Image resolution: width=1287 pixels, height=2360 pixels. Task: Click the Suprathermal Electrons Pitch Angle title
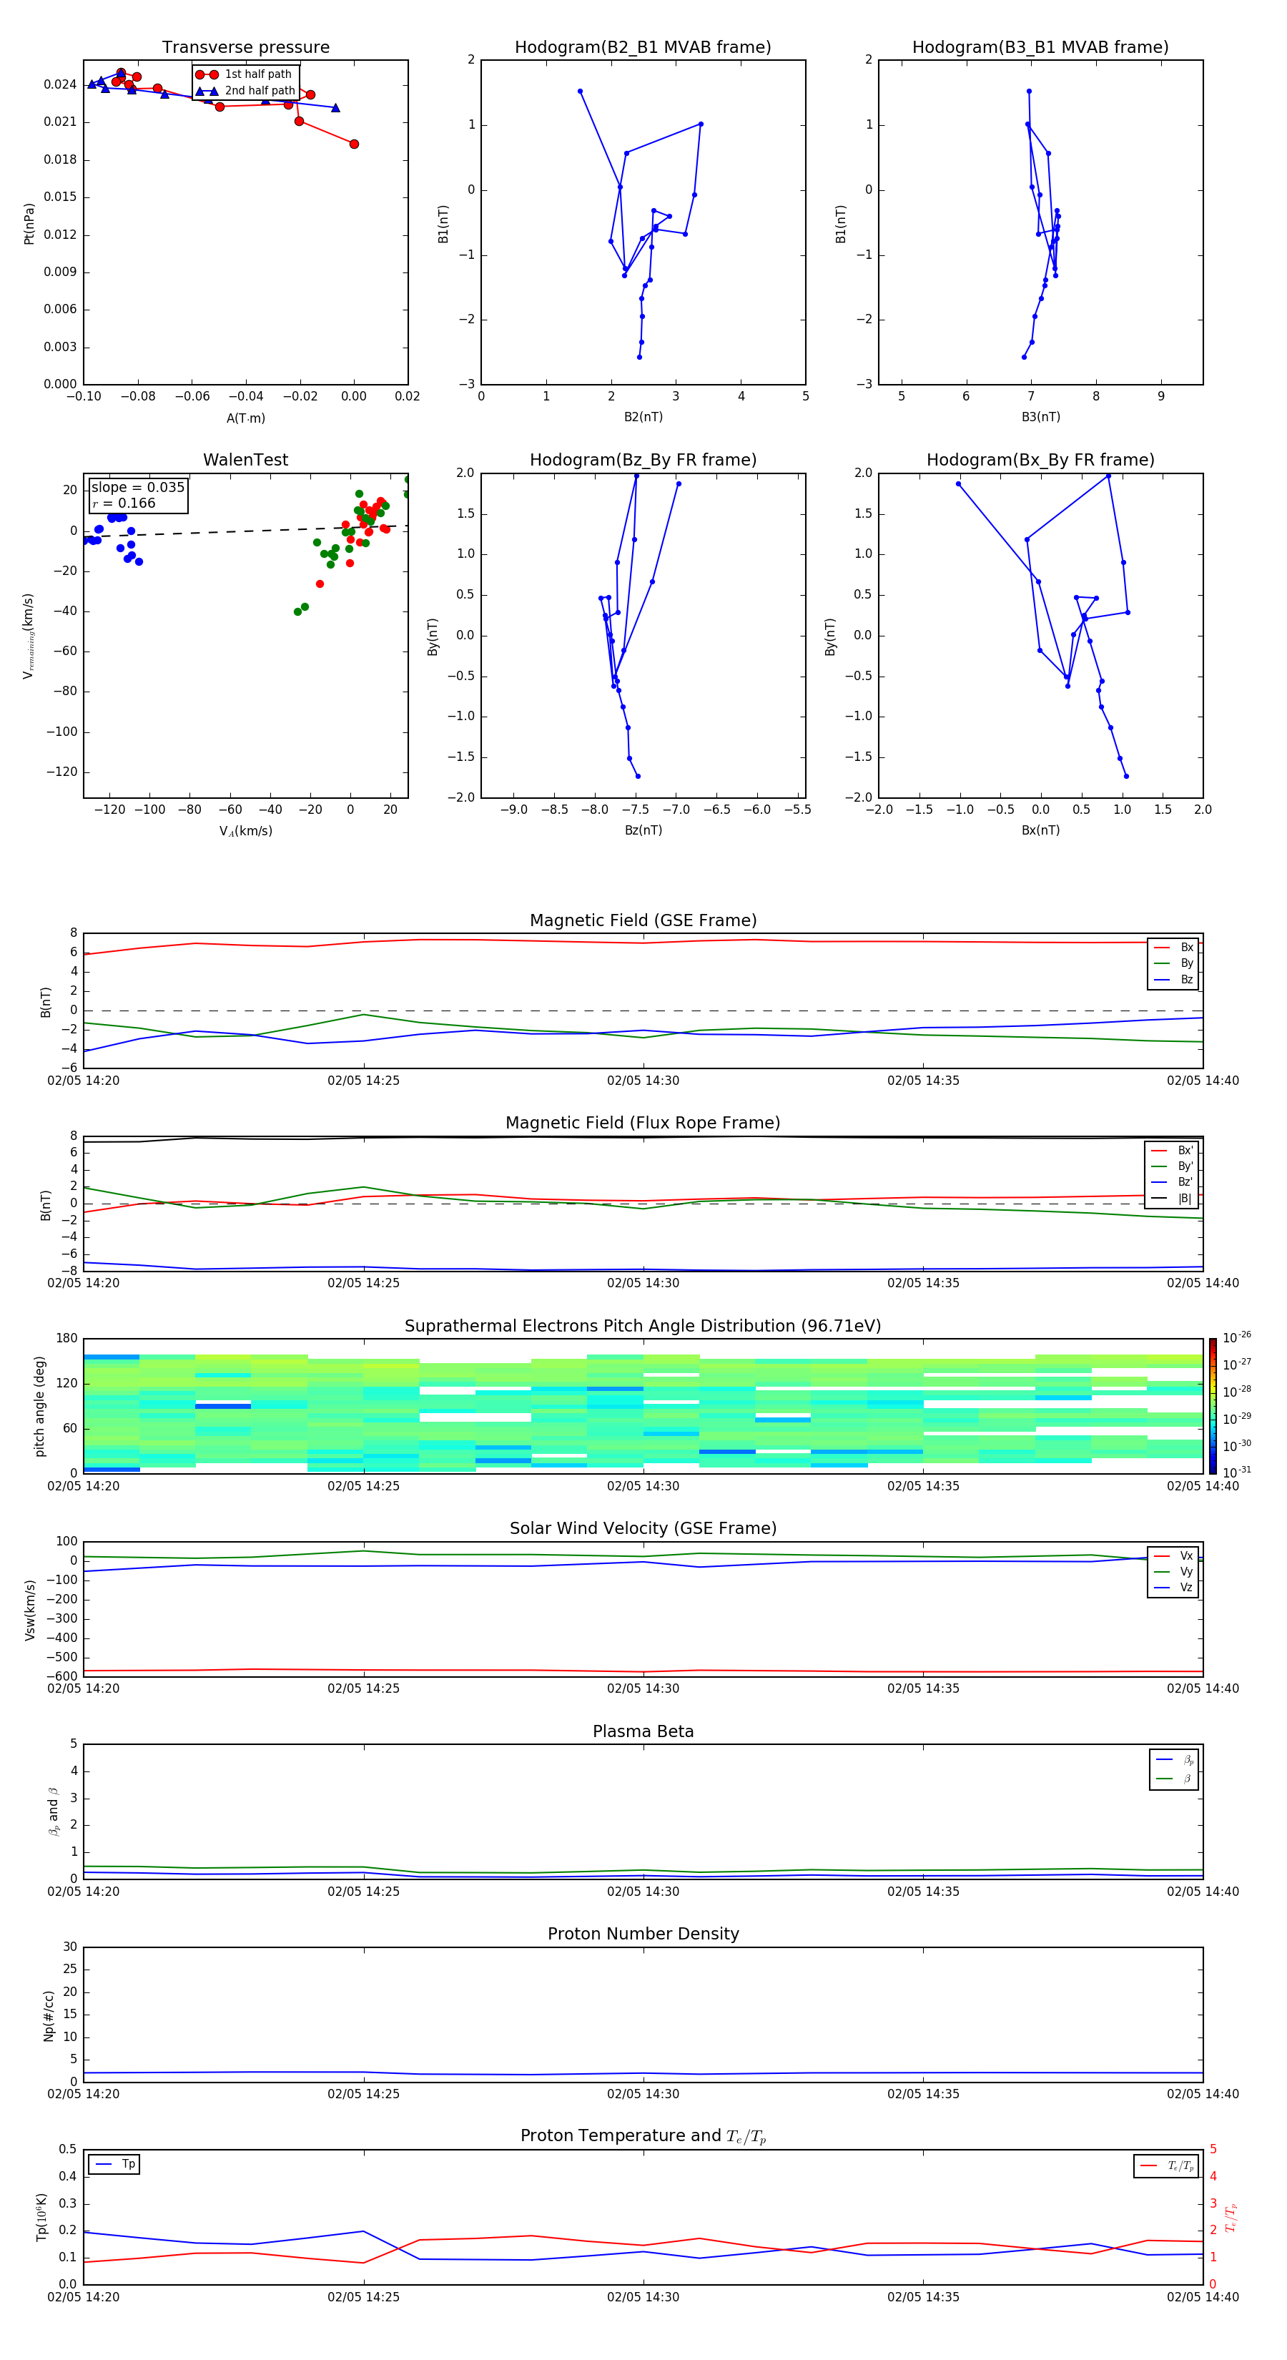(x=643, y=1326)
